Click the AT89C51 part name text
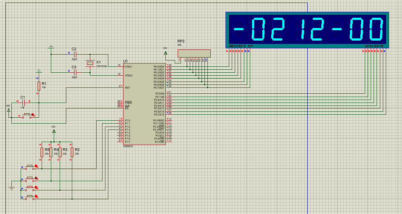 [128, 146]
